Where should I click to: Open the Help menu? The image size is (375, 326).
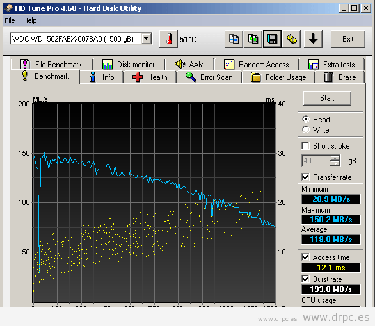point(30,21)
